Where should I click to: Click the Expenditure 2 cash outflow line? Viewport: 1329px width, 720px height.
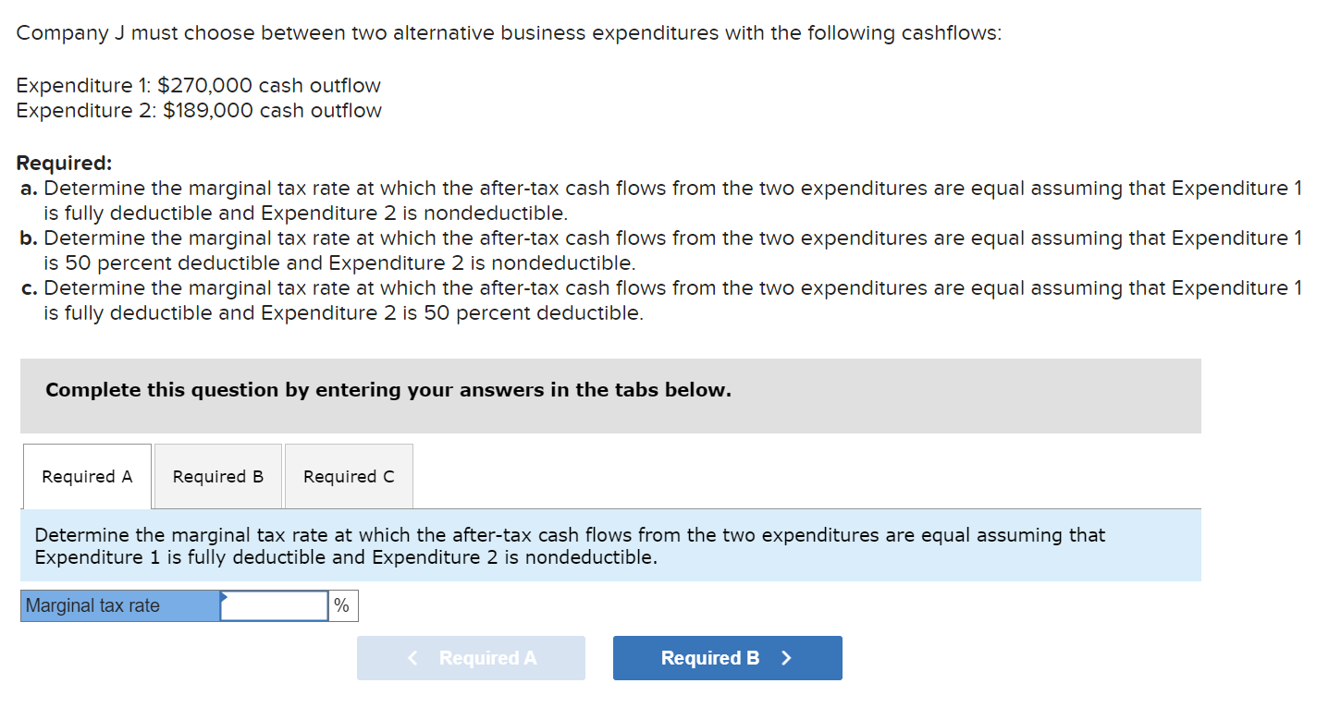click(199, 110)
